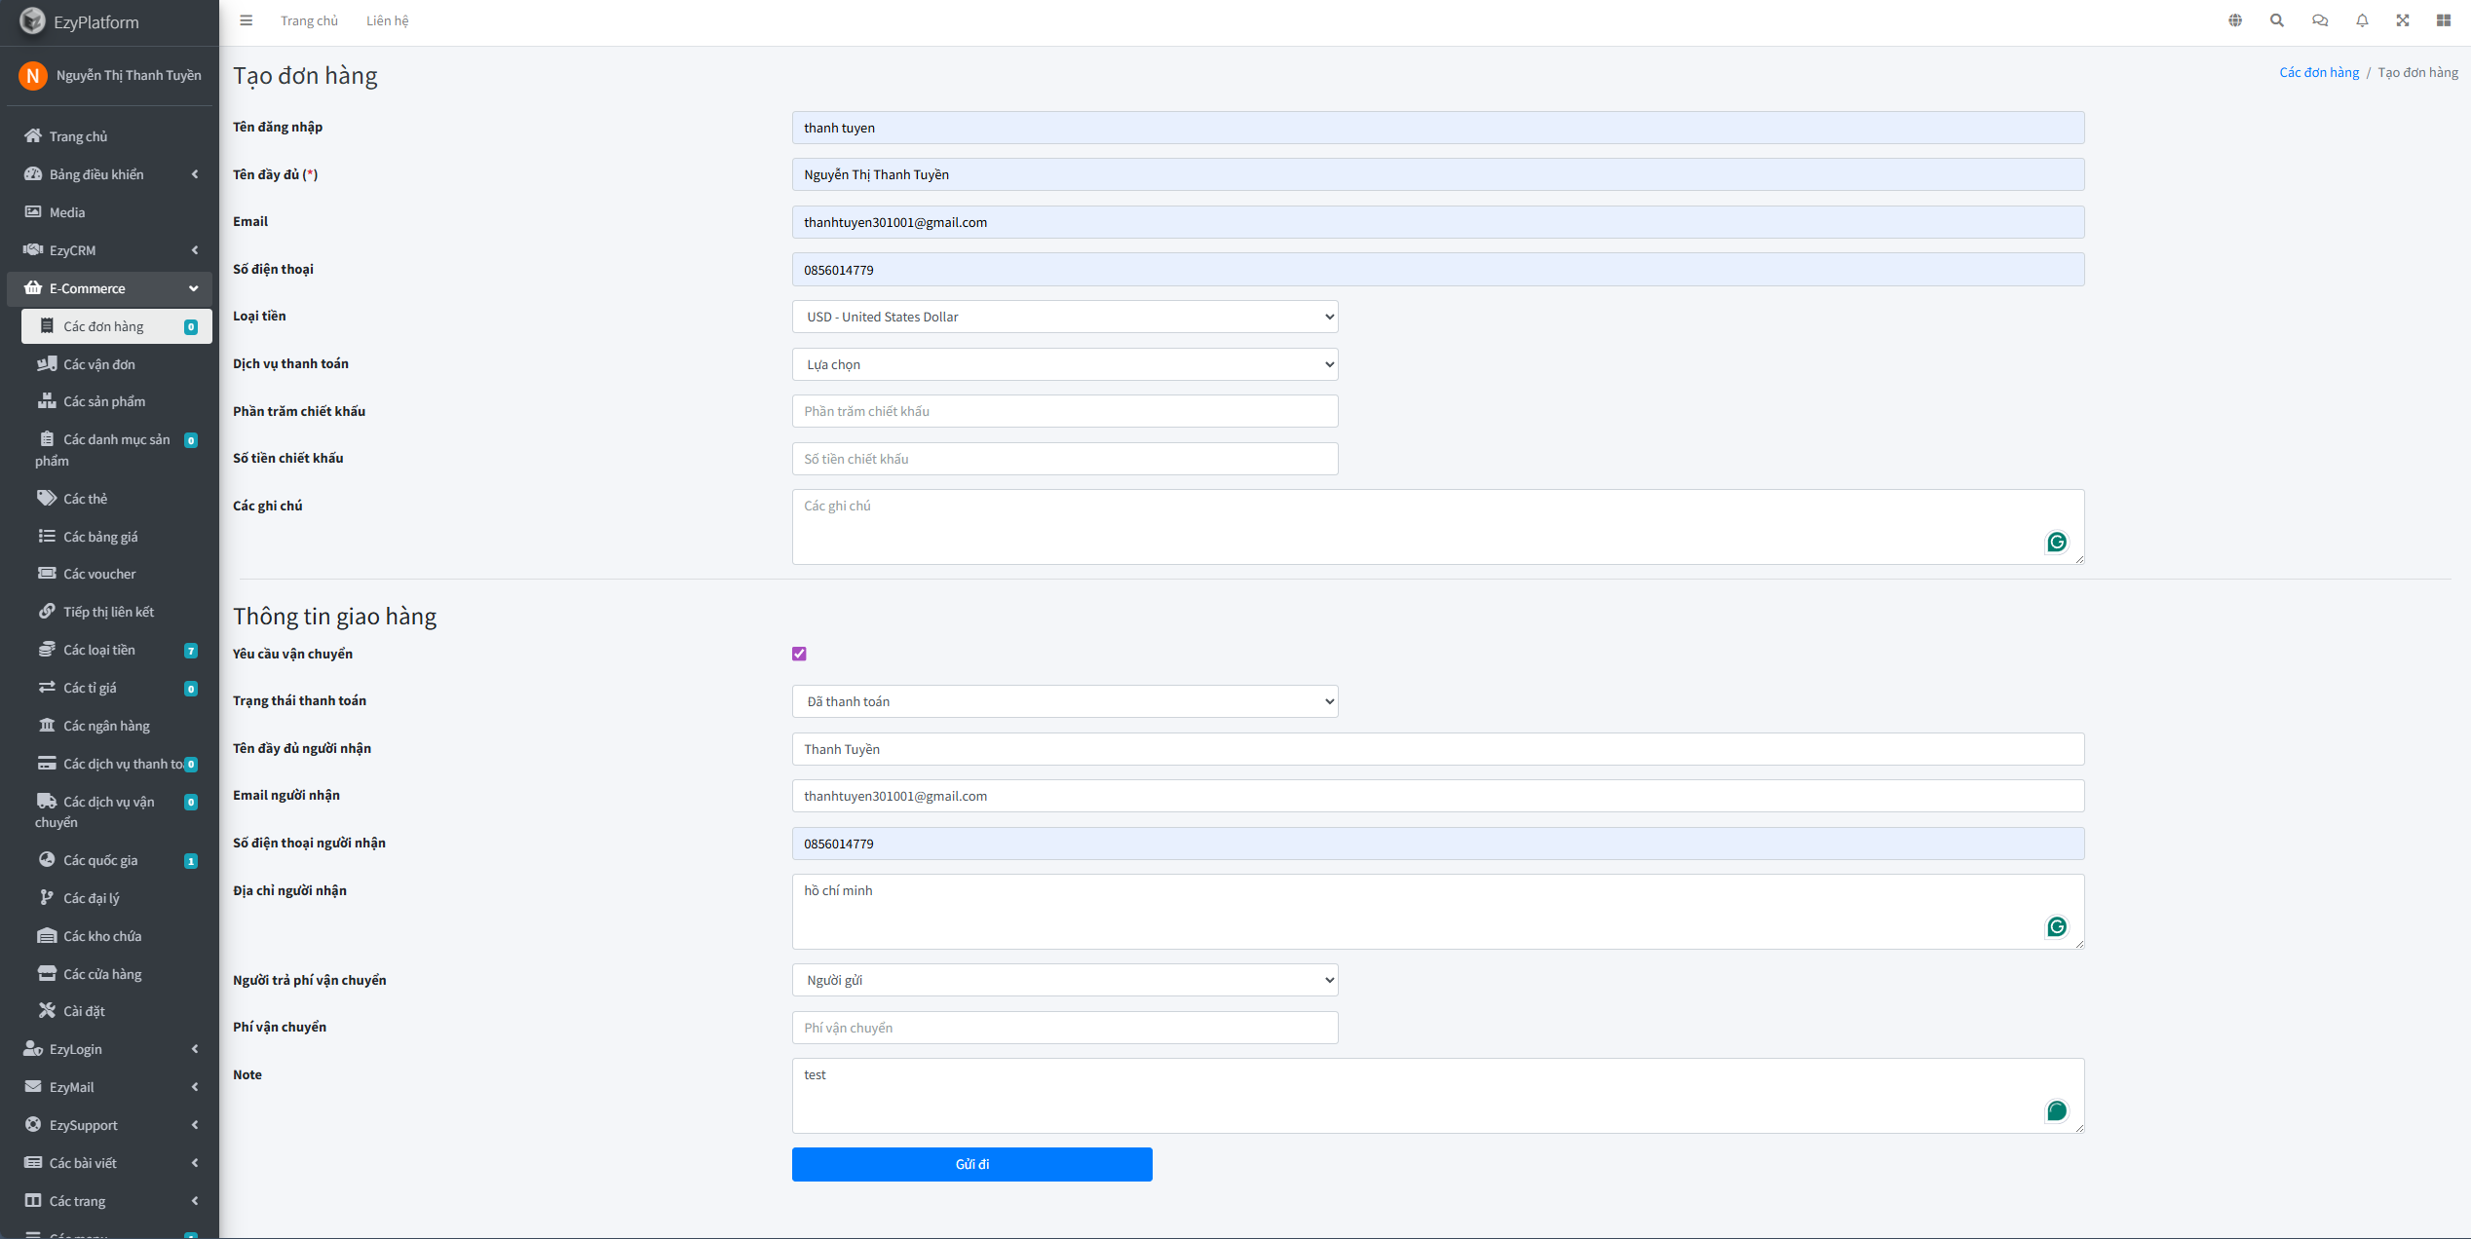The height and width of the screenshot is (1239, 2471).
Task: Follow the Các đơn hàng breadcrumb link
Action: click(x=2319, y=72)
